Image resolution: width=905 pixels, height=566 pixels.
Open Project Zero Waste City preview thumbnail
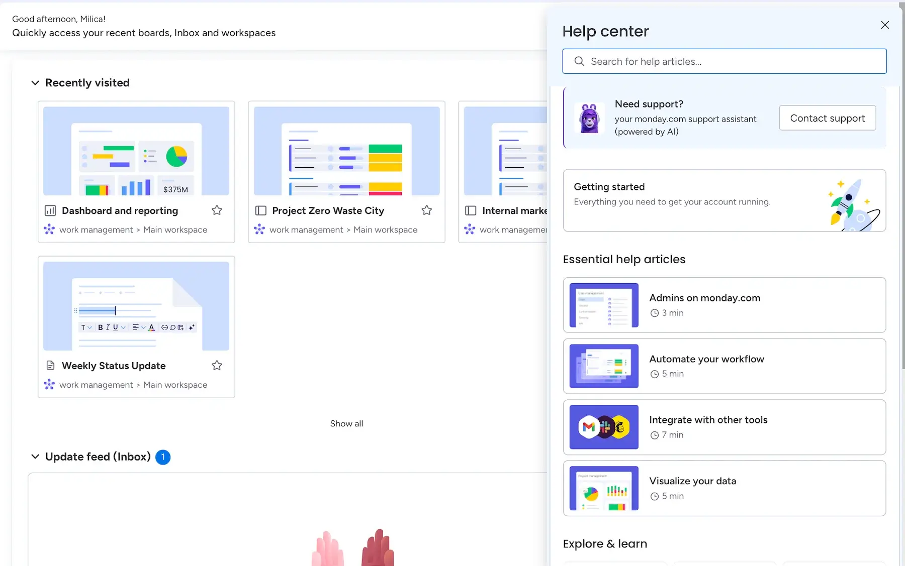click(x=346, y=151)
